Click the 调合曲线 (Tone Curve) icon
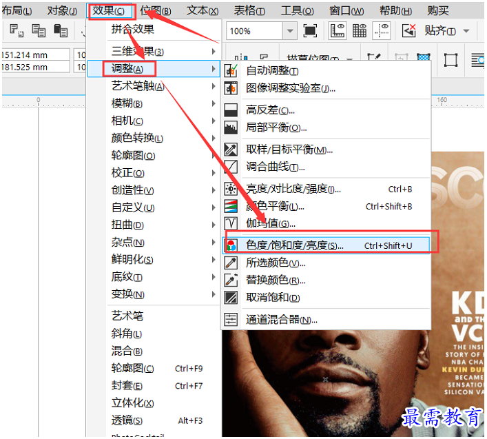This screenshot has width=487, height=439. (x=231, y=167)
